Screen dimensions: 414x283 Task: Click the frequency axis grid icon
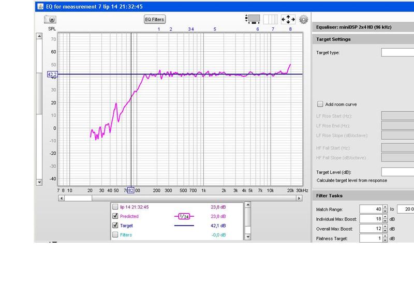point(271,19)
